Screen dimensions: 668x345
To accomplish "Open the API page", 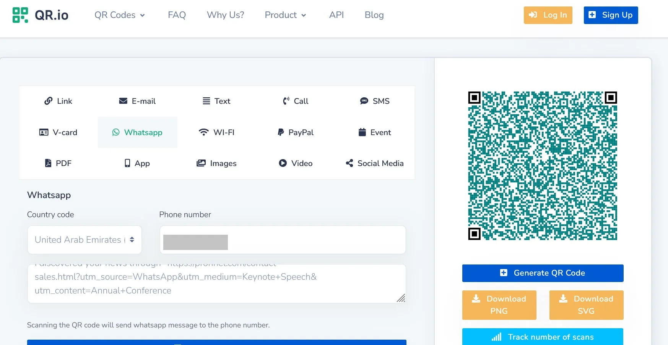I will [336, 15].
